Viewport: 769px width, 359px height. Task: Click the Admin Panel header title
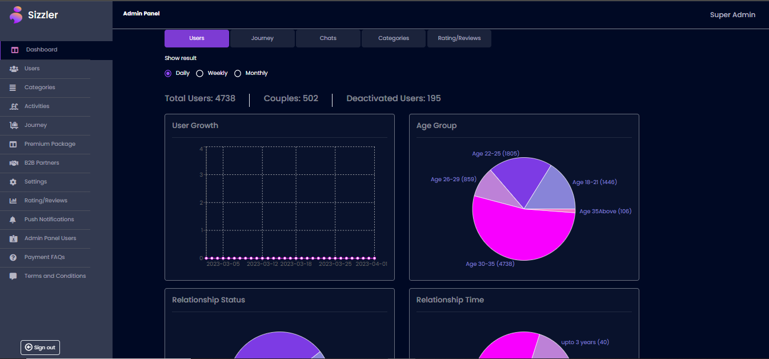(142, 13)
